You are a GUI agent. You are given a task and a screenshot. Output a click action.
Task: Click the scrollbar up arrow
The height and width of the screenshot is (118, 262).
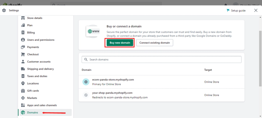(x=260, y=17)
